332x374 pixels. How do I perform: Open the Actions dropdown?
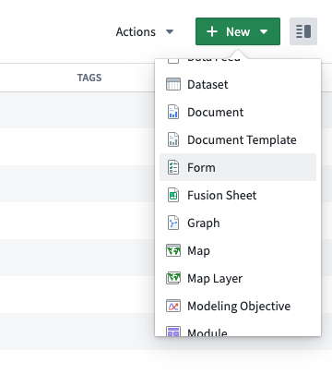point(145,31)
